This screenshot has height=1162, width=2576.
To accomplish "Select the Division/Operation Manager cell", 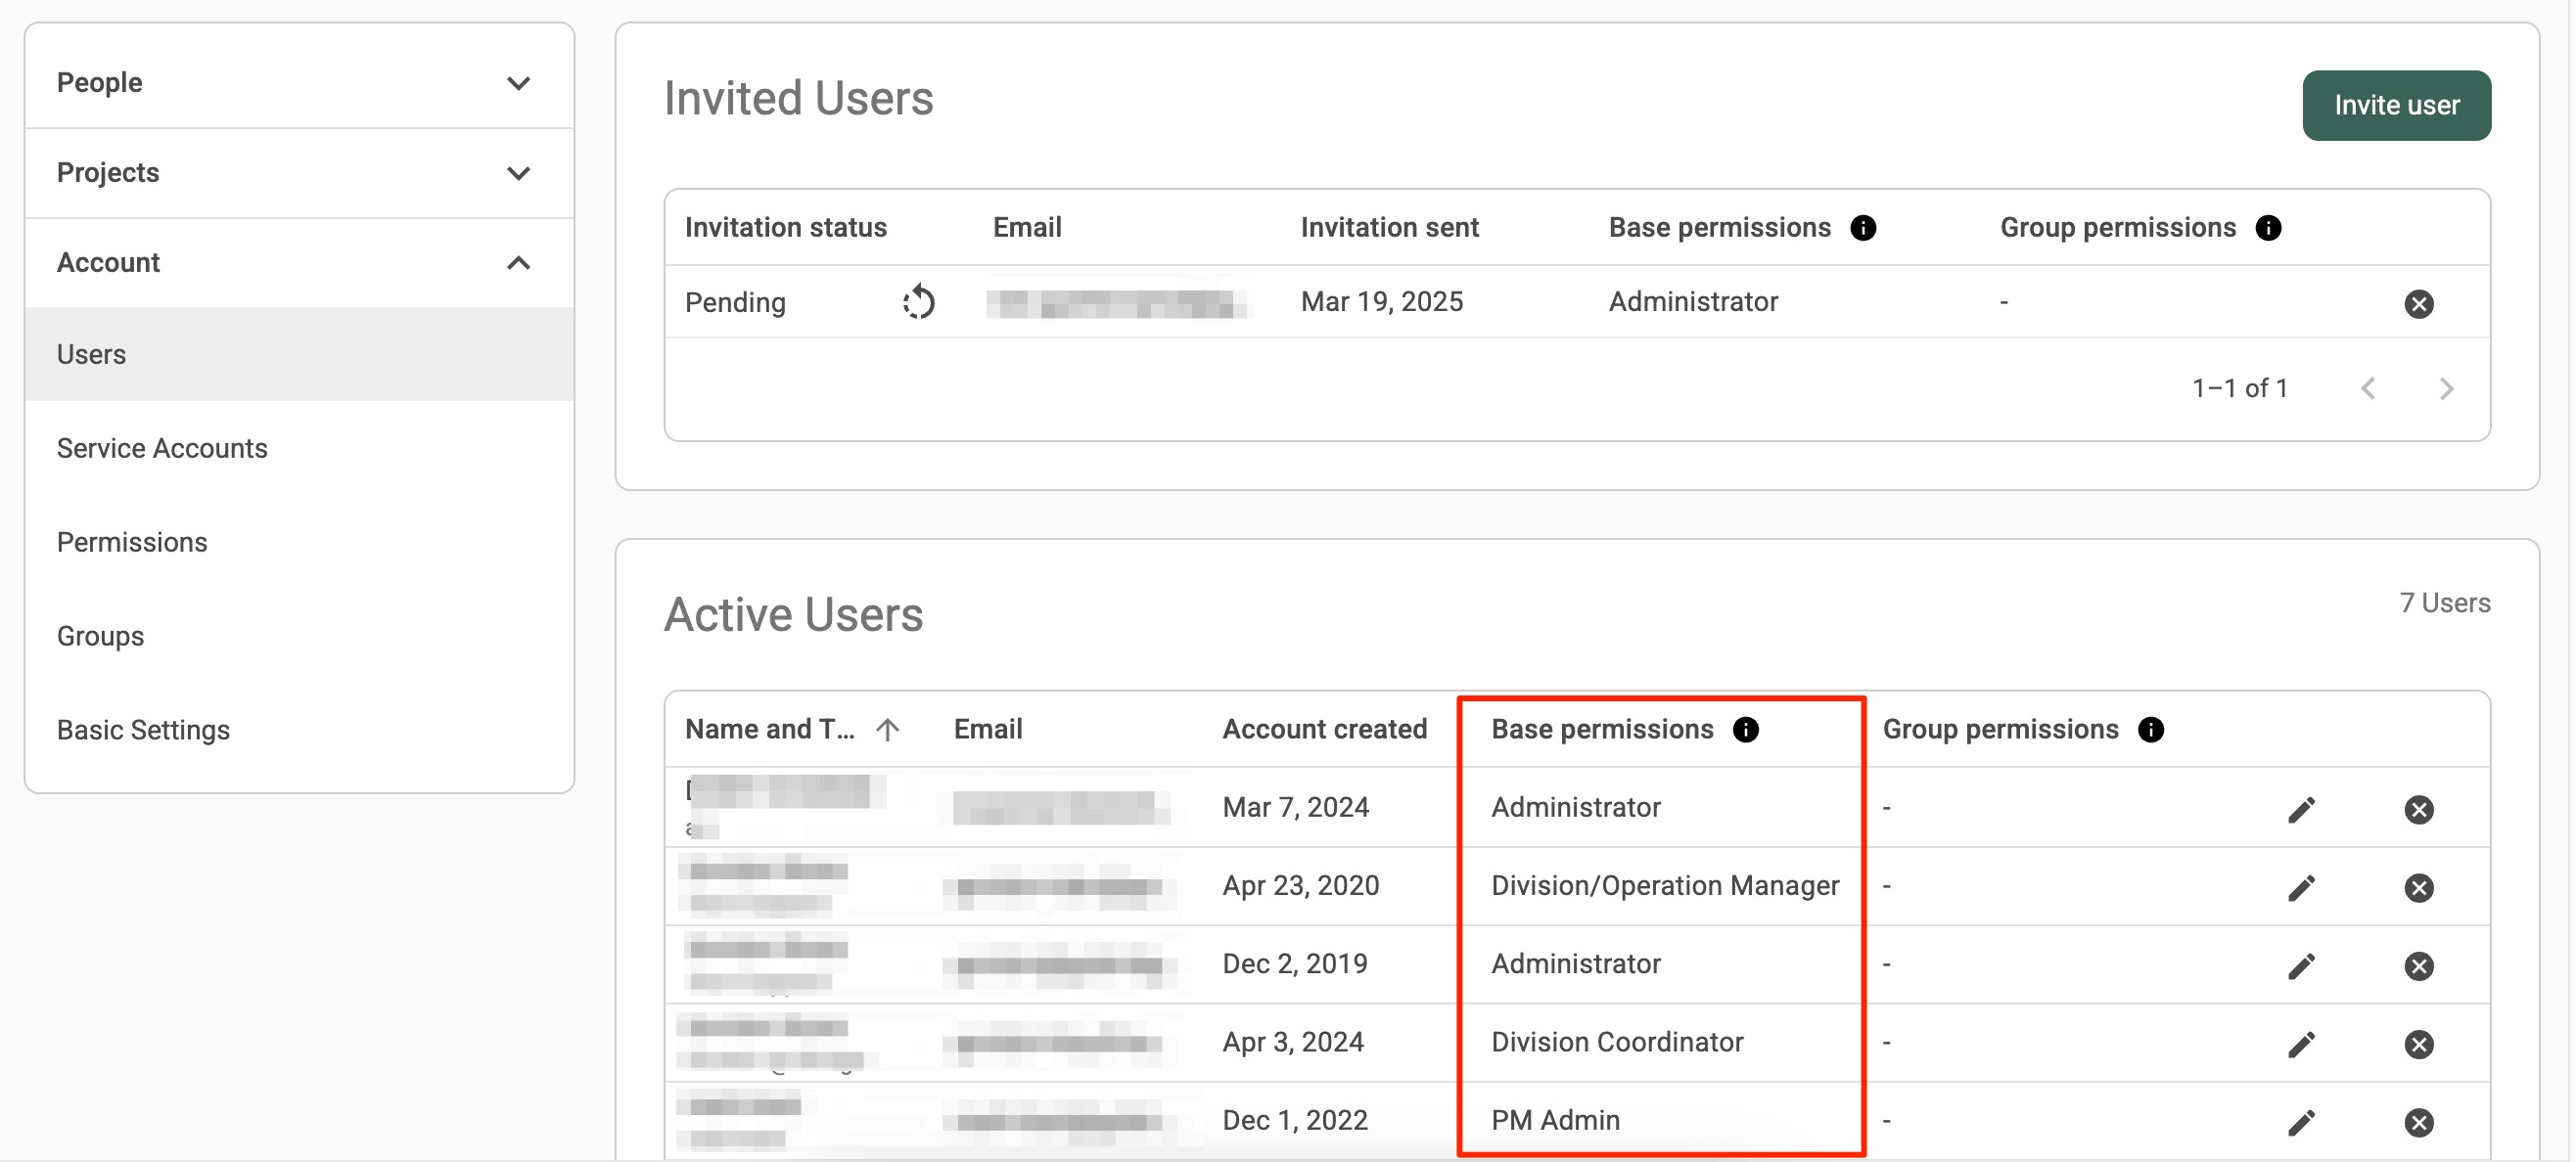I will click(1665, 886).
